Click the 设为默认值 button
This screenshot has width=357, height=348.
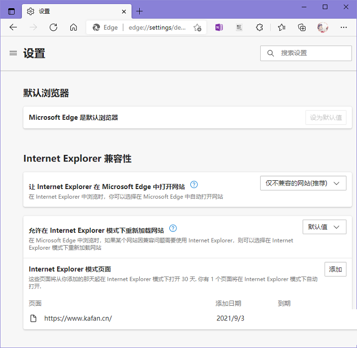(x=326, y=118)
